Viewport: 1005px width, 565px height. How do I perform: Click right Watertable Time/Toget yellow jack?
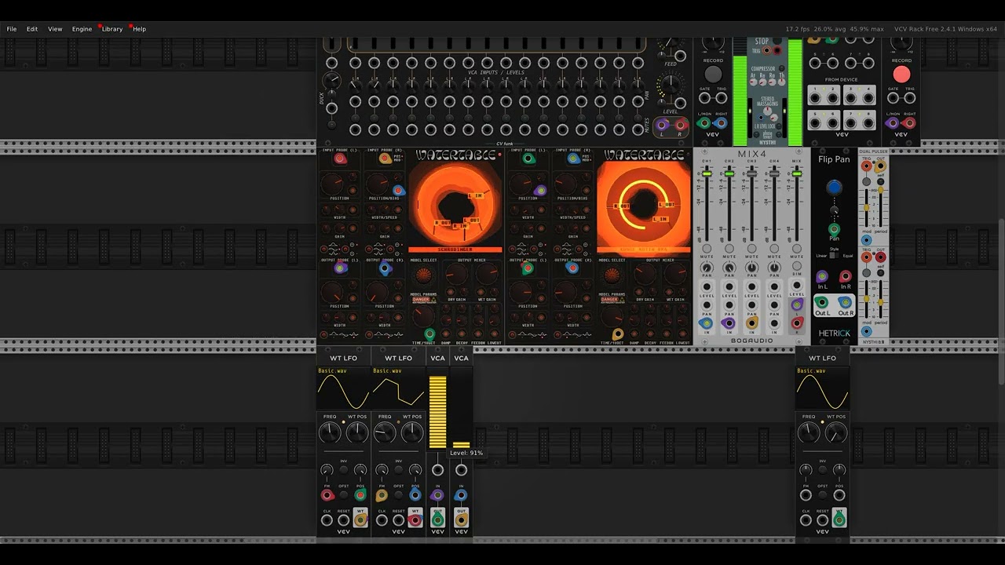click(x=617, y=334)
